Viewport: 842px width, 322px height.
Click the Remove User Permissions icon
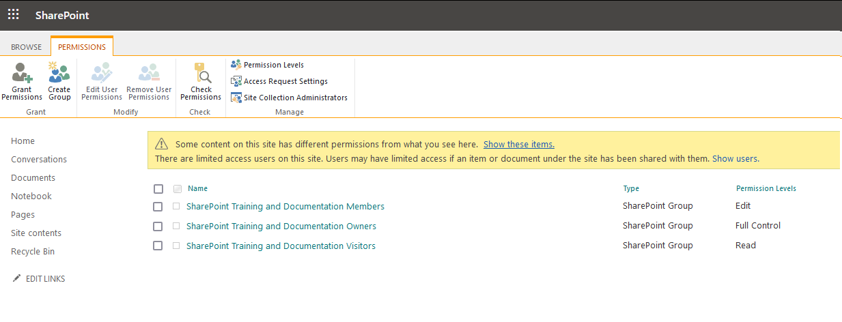click(149, 72)
